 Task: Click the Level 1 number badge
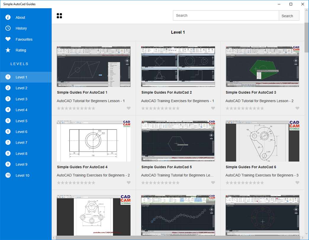click(8, 77)
